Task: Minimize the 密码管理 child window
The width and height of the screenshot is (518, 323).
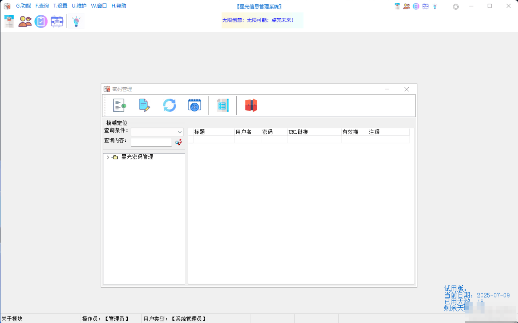Action: (x=387, y=89)
